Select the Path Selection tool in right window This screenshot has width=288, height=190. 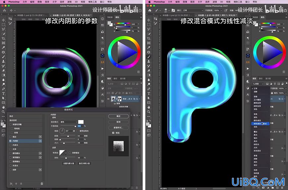point(149,98)
